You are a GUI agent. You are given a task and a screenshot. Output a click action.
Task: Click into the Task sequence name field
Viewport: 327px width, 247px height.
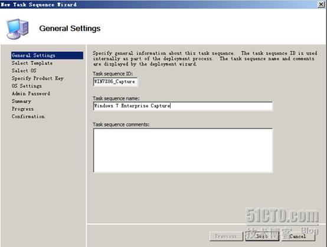coord(183,106)
